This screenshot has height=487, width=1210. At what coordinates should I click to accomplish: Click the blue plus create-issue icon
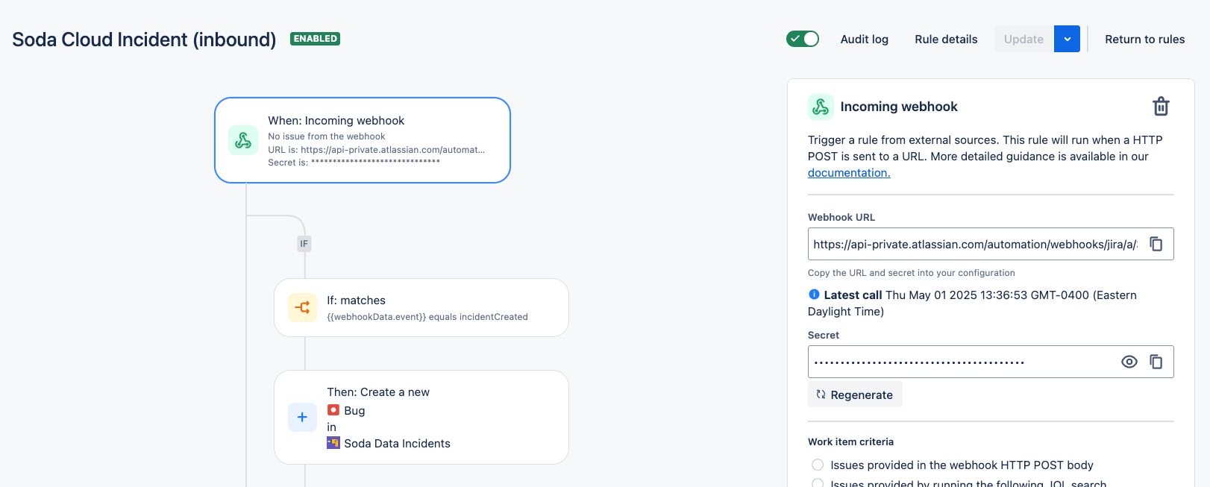(x=302, y=418)
